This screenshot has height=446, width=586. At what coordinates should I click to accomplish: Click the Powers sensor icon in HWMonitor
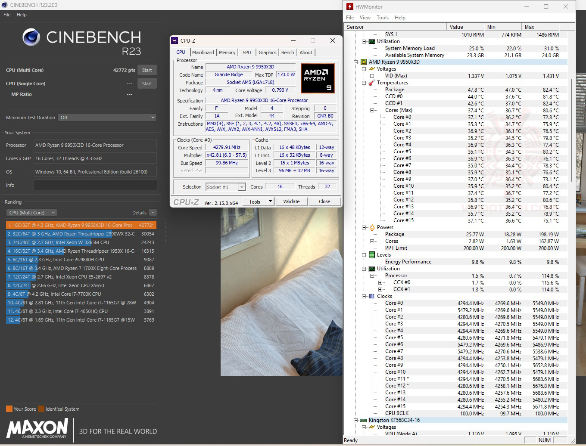pos(371,227)
